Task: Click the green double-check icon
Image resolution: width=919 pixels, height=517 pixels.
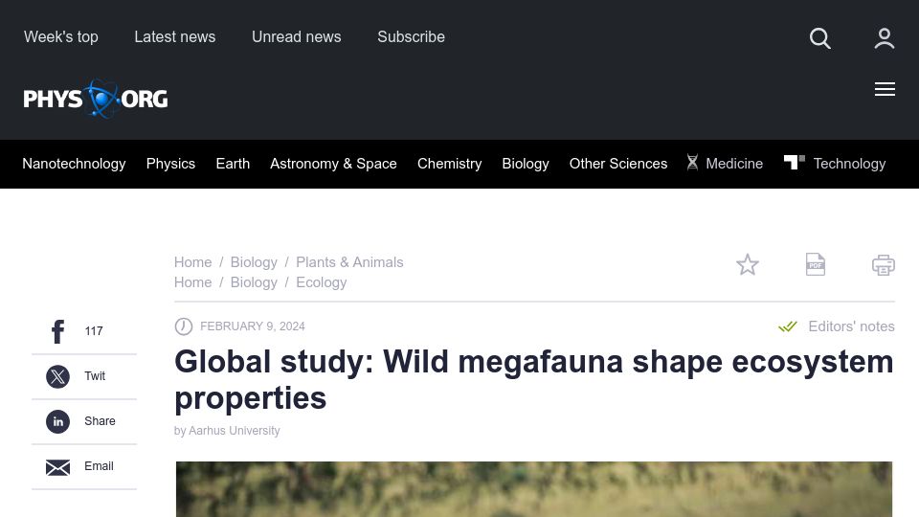Action: click(x=788, y=326)
